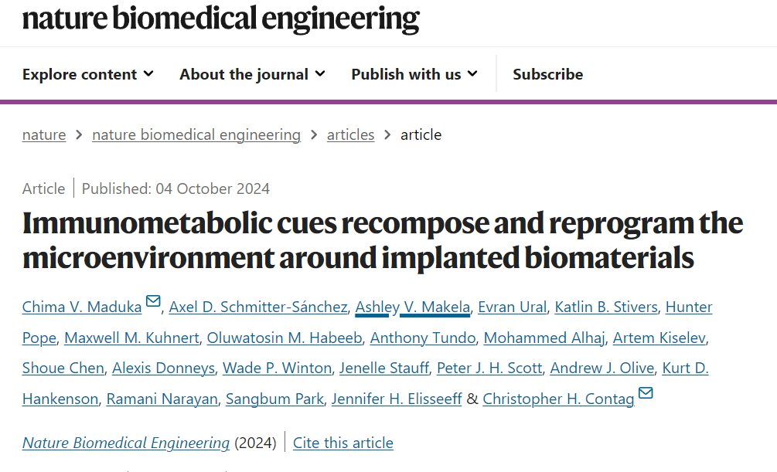This screenshot has height=472, width=777.
Task: Click the italic Nature Biomedical Engineering journal link
Action: [126, 443]
